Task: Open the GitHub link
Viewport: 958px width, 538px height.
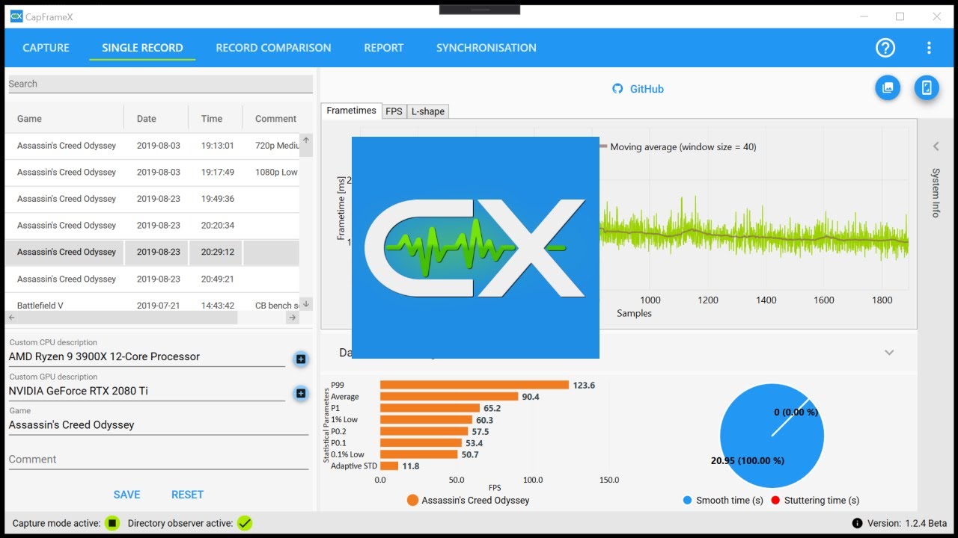Action: point(647,88)
